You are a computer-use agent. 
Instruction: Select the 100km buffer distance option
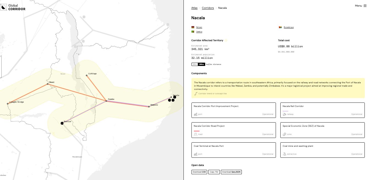tap(201, 64)
